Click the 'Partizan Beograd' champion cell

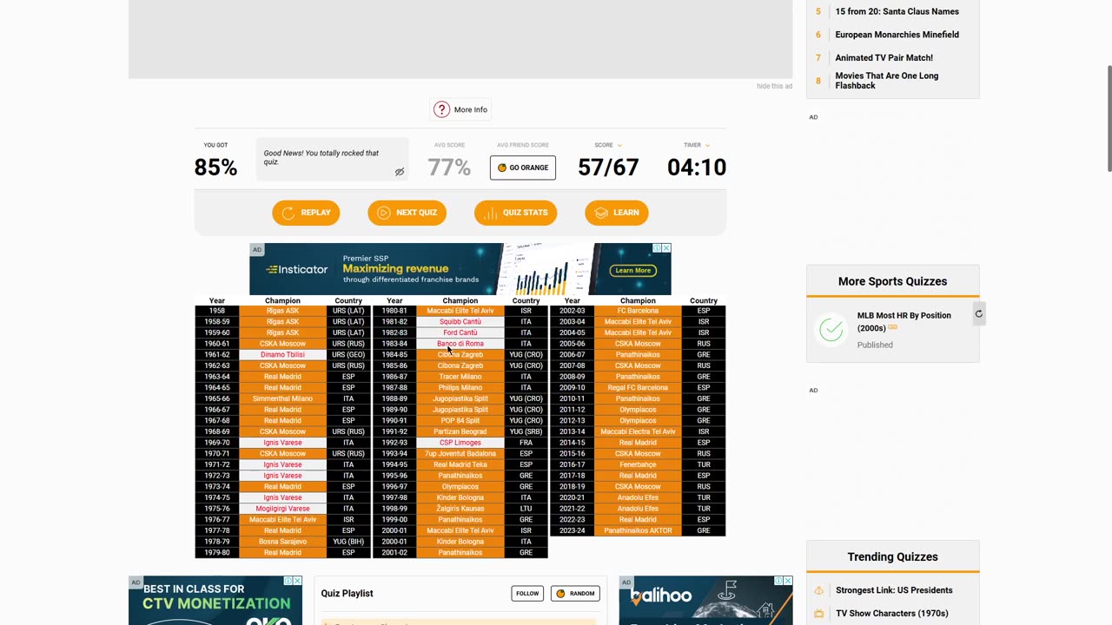tap(460, 432)
